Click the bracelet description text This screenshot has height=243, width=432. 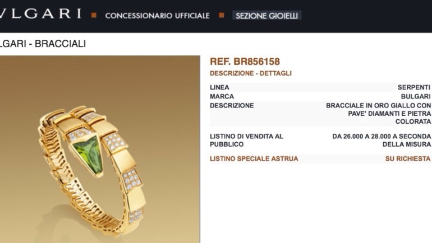click(379, 114)
